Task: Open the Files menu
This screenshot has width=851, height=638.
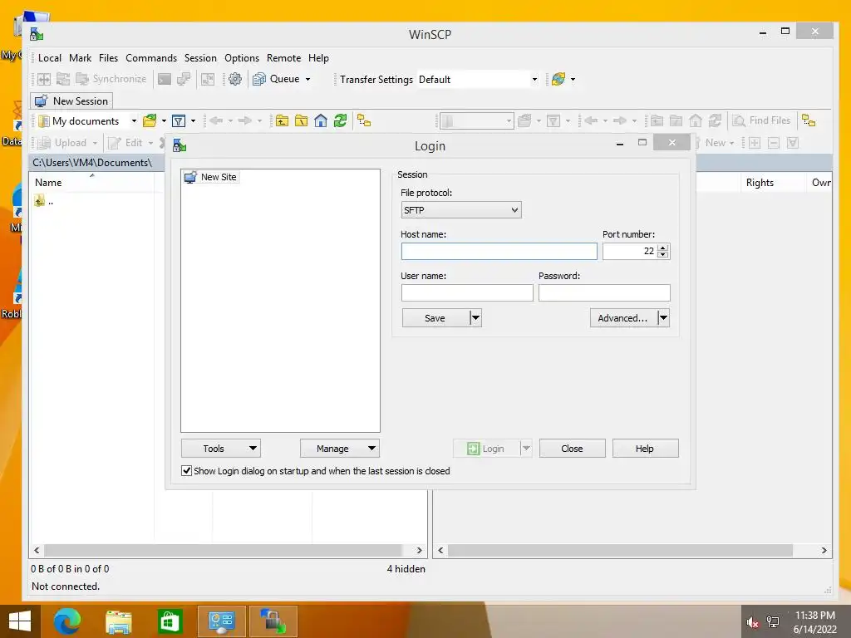Action: coord(109,58)
